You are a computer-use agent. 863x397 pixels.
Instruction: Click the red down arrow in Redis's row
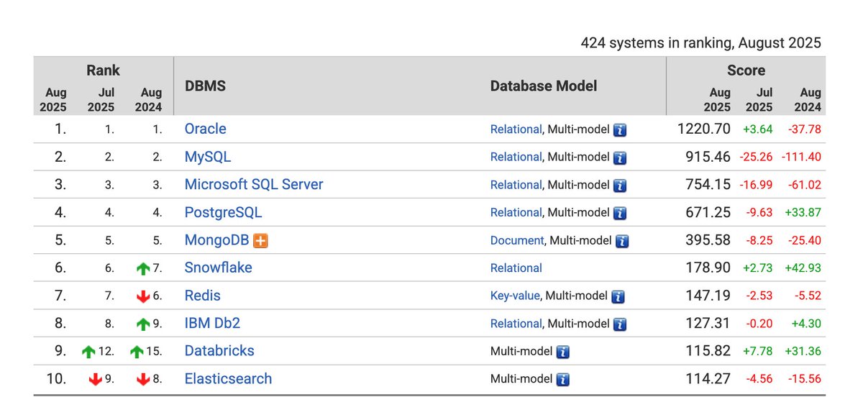coord(143,296)
